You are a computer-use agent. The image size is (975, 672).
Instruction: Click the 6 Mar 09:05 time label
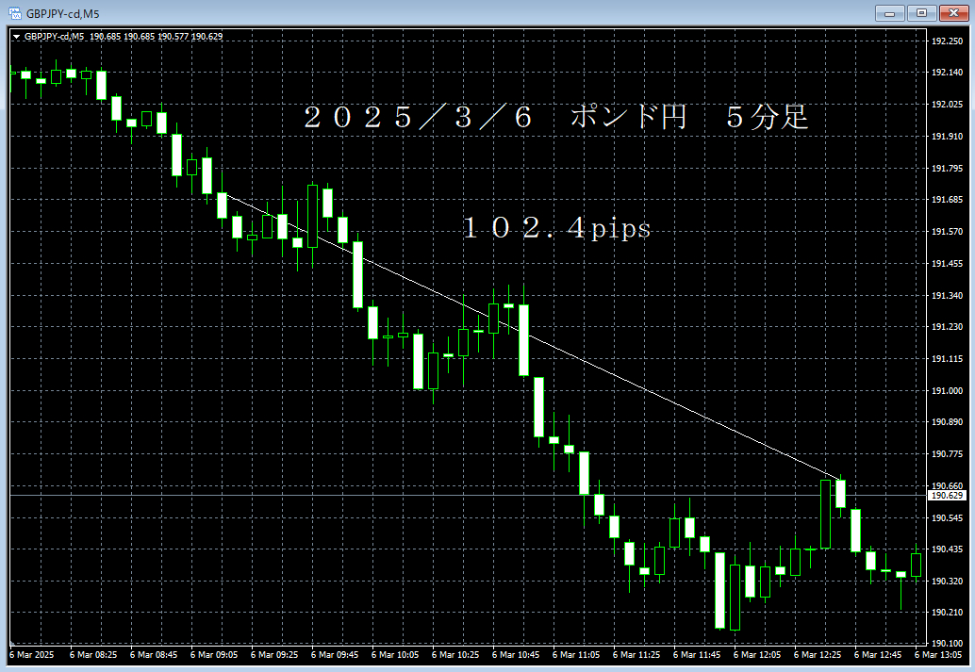click(x=214, y=655)
